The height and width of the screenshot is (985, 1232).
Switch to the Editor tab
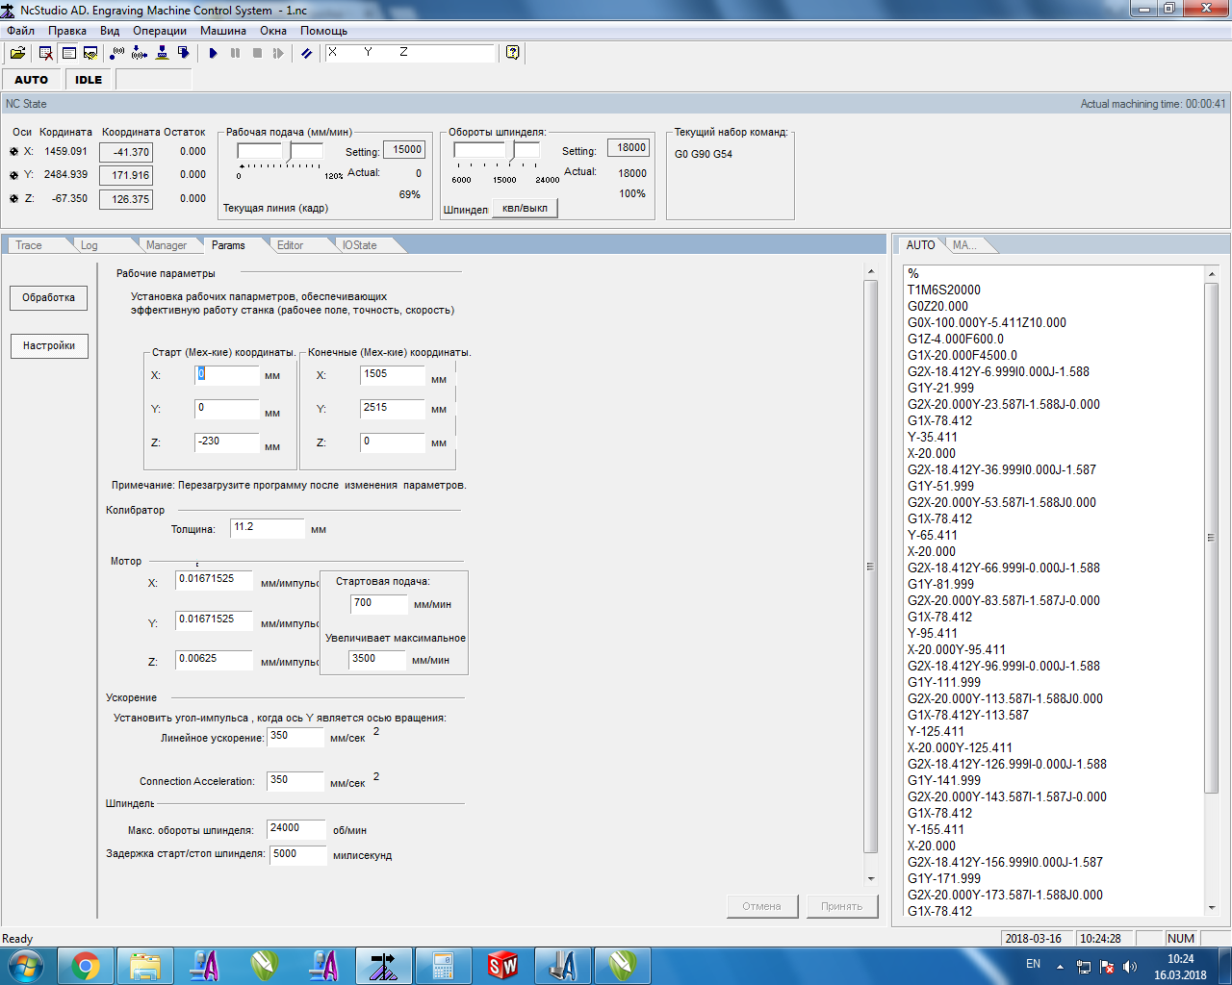290,245
